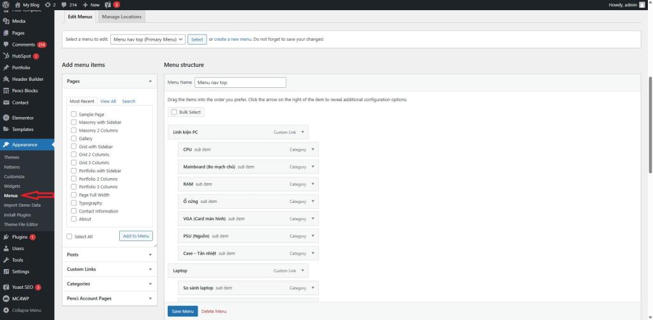
Task: Expand CPU sub item options
Action: pos(312,150)
